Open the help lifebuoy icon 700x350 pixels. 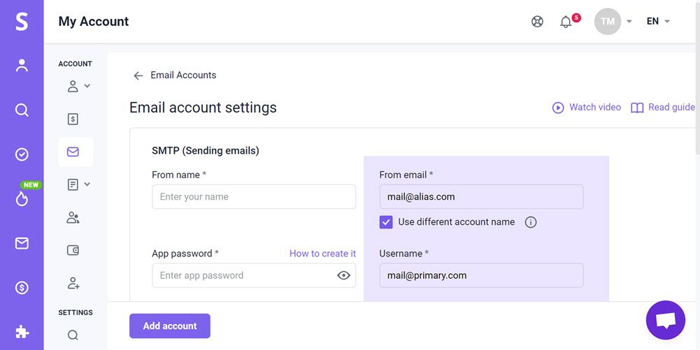[x=537, y=22]
